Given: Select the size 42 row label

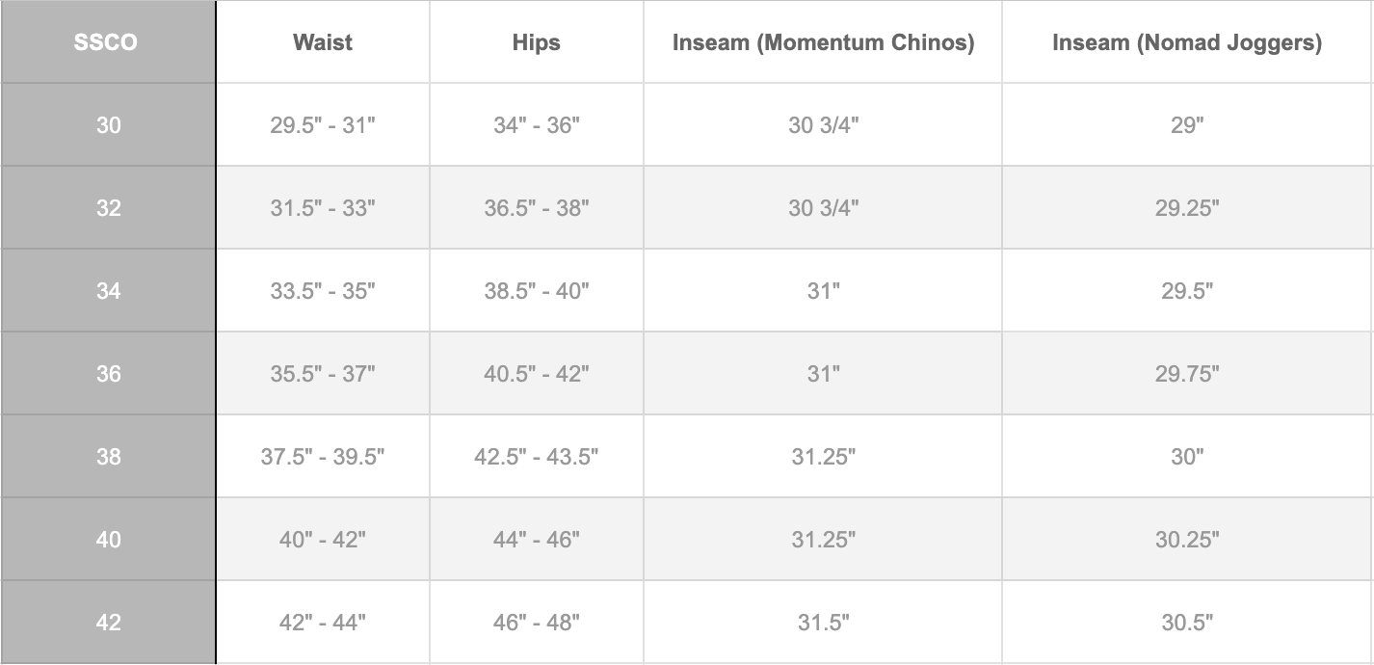Looking at the screenshot, I should [108, 623].
